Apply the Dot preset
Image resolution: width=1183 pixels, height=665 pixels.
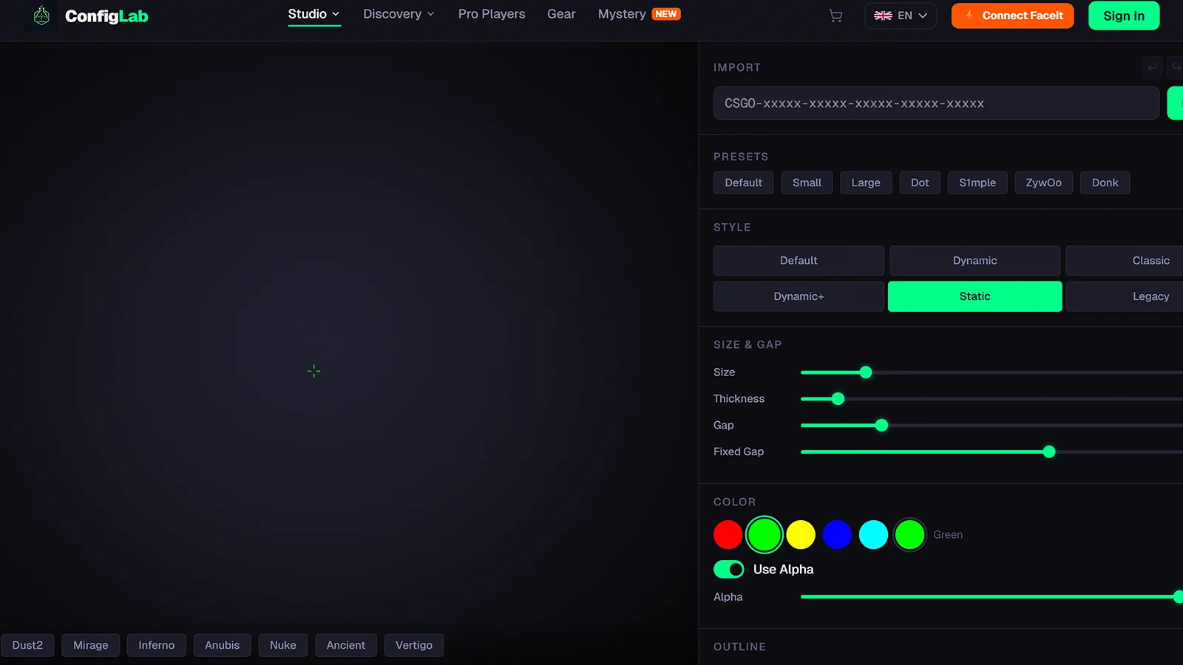tap(920, 183)
